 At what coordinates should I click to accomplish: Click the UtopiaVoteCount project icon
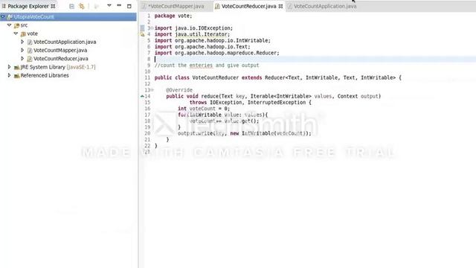[10, 17]
